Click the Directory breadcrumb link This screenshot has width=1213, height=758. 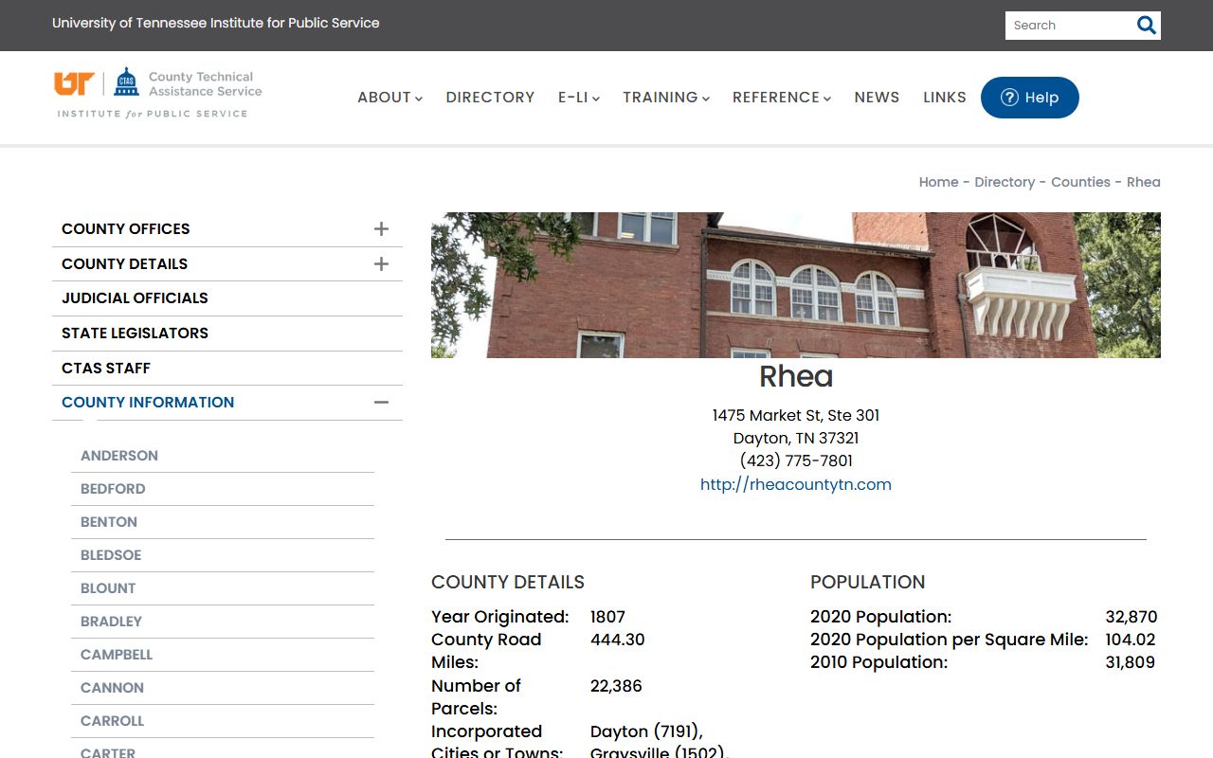click(1005, 182)
